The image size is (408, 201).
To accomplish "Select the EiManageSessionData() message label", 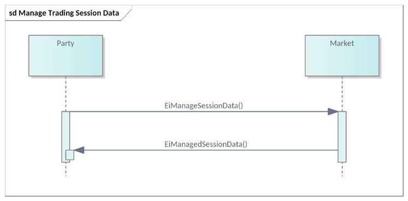I will pyautogui.click(x=204, y=106).
